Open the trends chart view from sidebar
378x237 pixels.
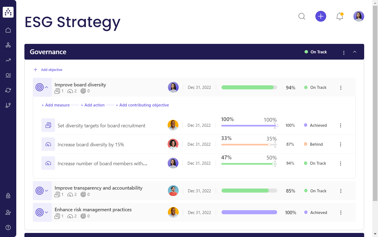click(x=8, y=60)
